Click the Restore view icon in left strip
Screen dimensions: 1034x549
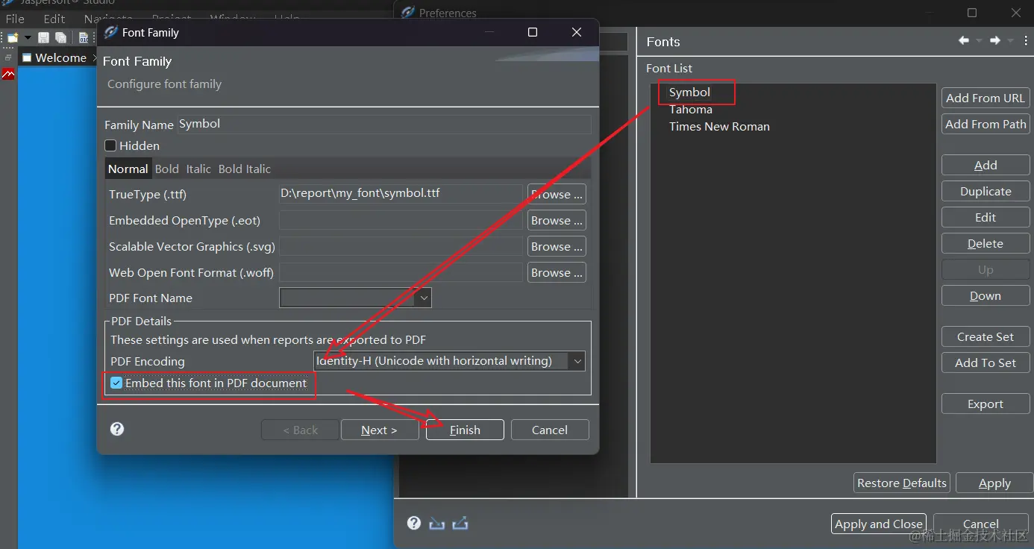tap(8, 57)
